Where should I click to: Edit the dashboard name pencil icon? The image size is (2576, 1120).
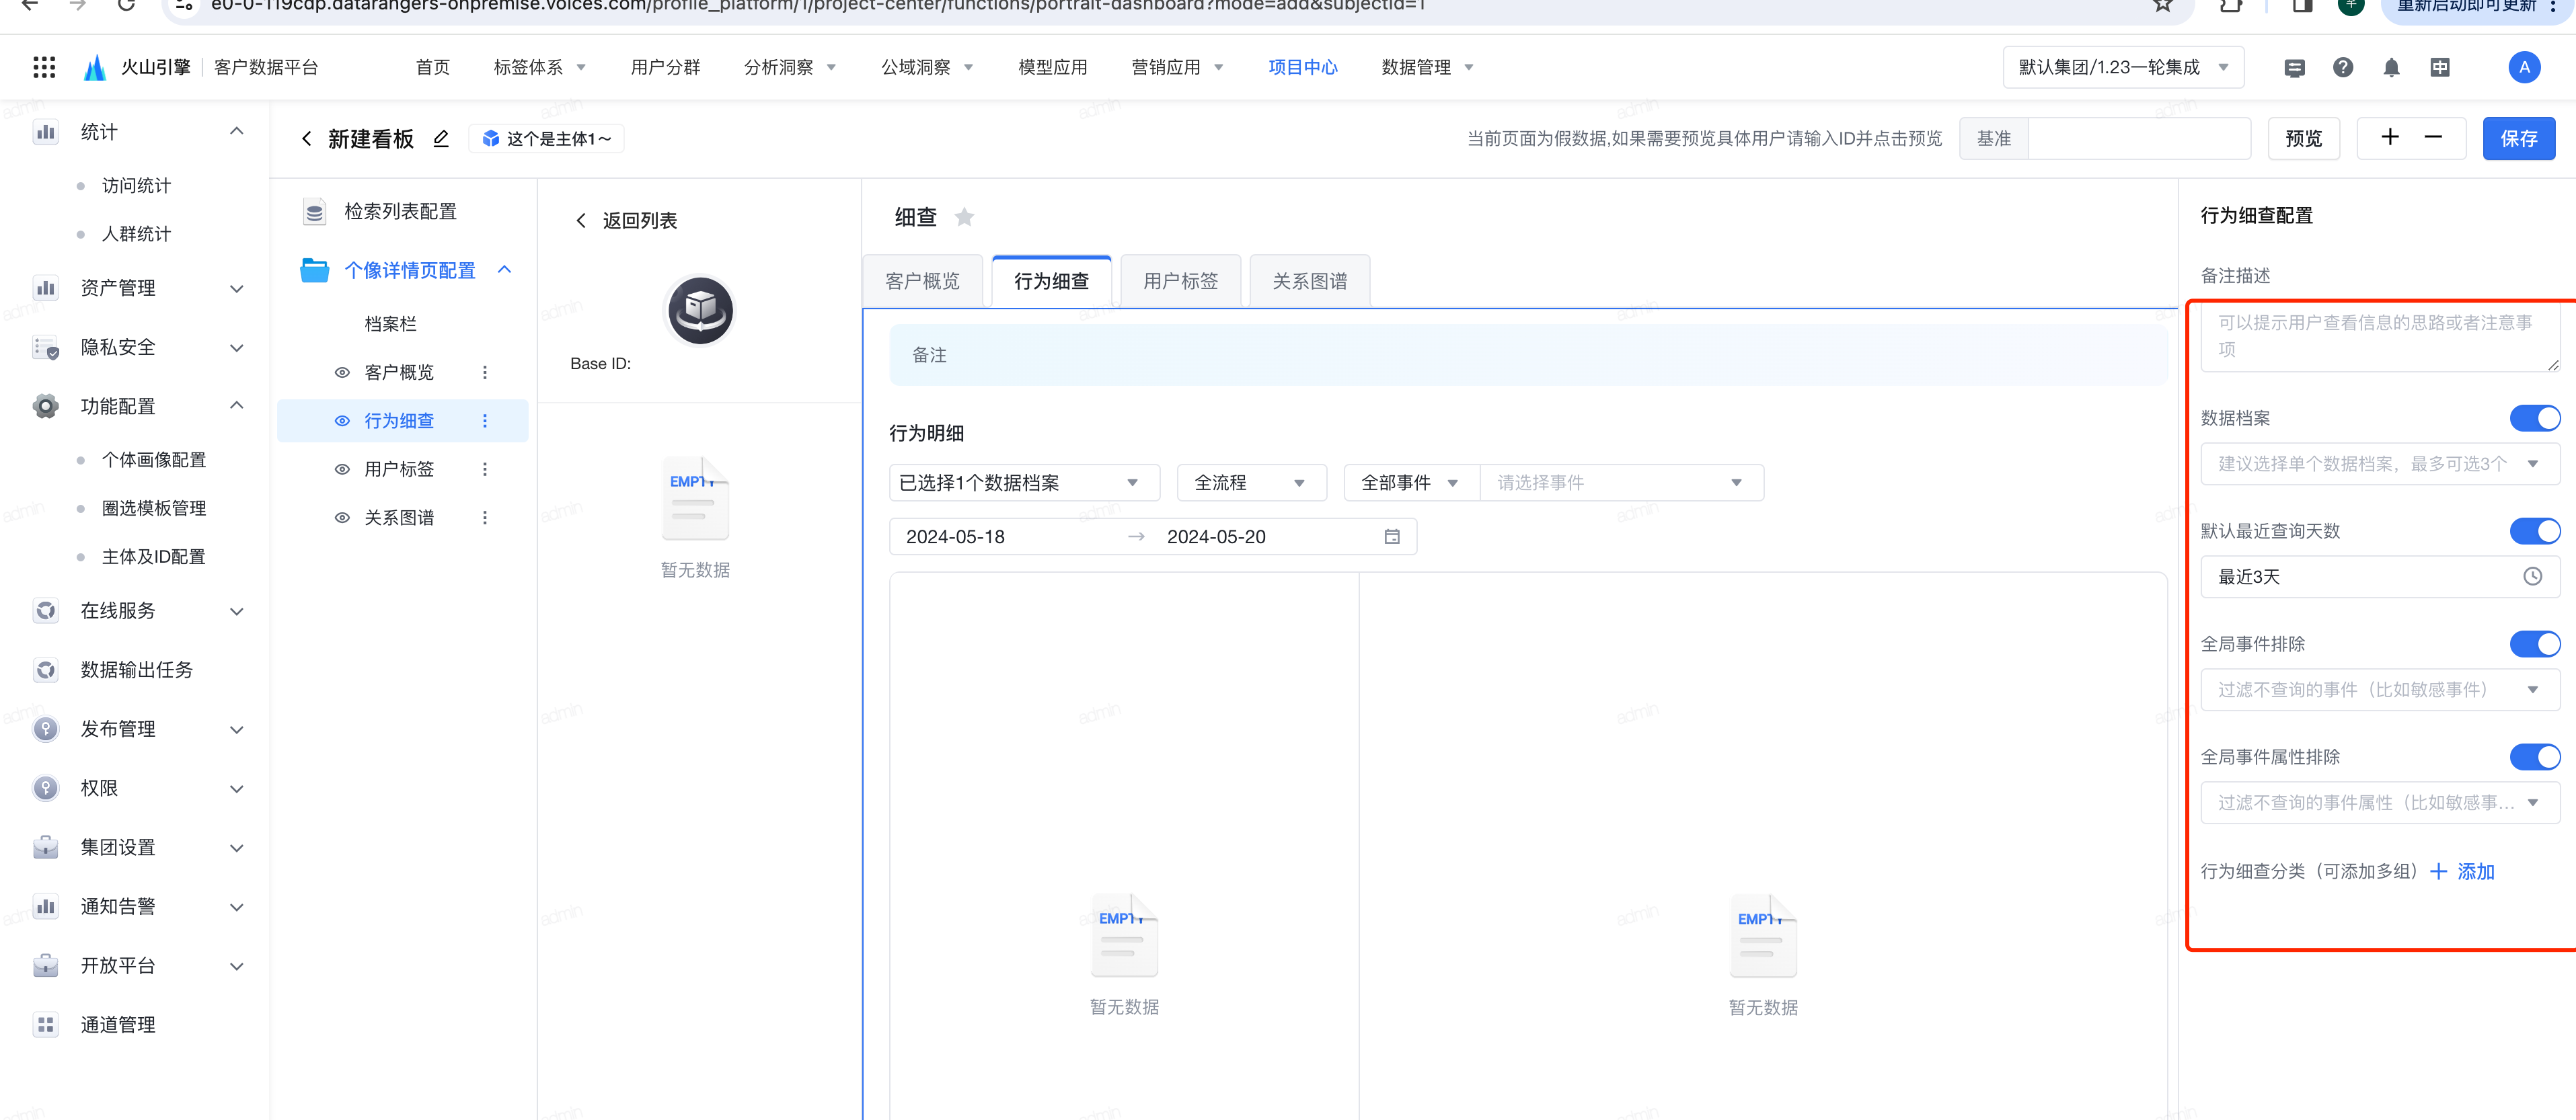pos(441,139)
